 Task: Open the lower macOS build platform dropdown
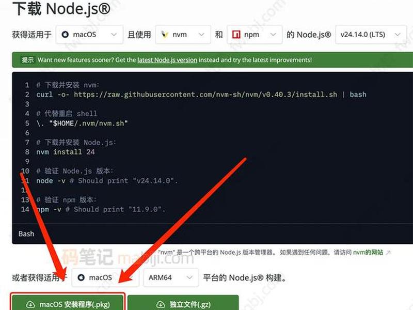(x=105, y=277)
